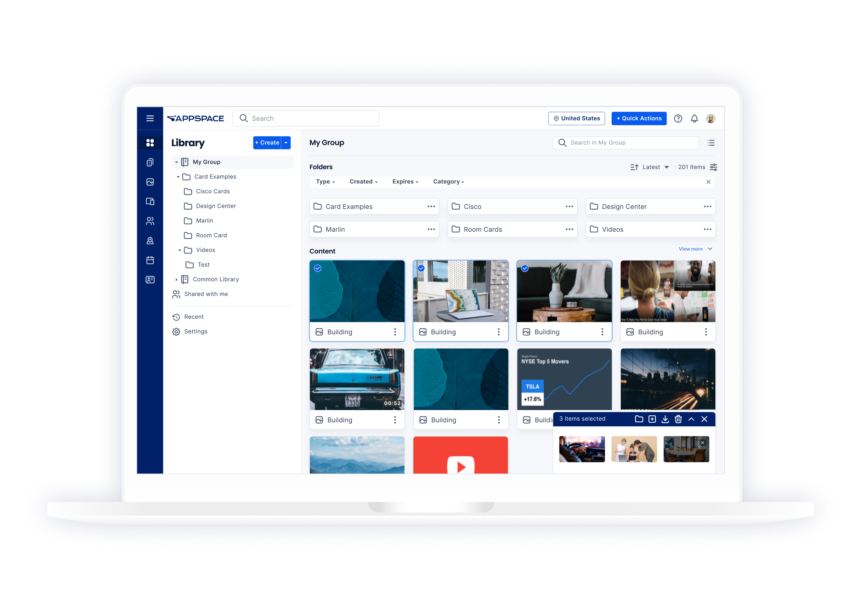Click the Create button
Viewport: 861px width, 609px height.
point(267,142)
